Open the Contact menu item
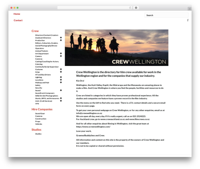 tap(18, 20)
